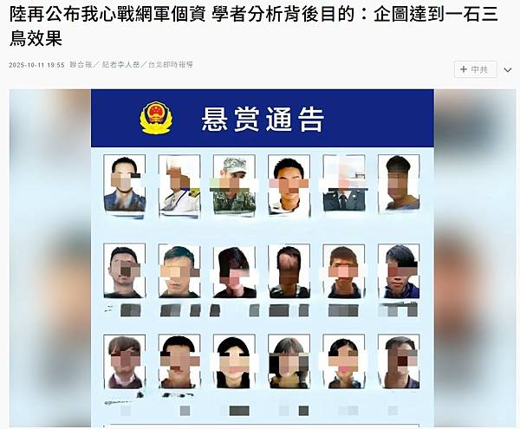Image resolution: width=520 pixels, height=429 pixels.
Task: Click the 悬赏通告 banner title
Action: 263,119
